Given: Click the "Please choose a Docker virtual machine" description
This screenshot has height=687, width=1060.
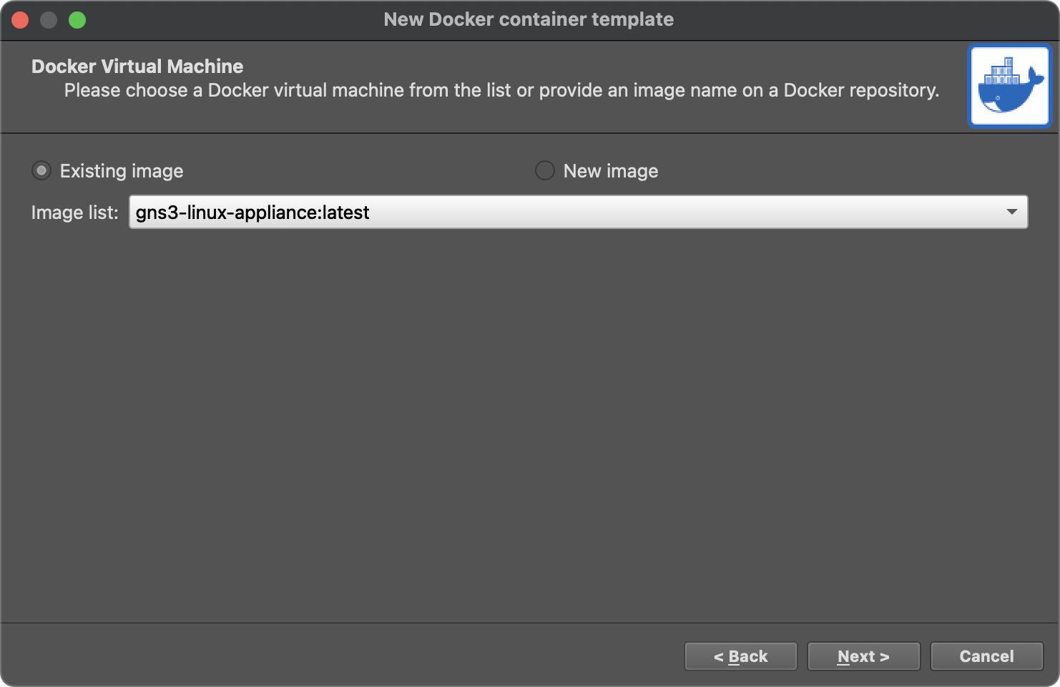Looking at the screenshot, I should click(x=501, y=91).
